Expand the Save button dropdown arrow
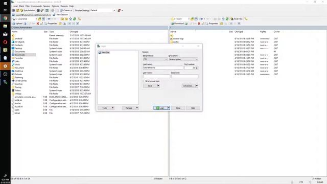The width and height of the screenshot is (327, 184). point(158,86)
